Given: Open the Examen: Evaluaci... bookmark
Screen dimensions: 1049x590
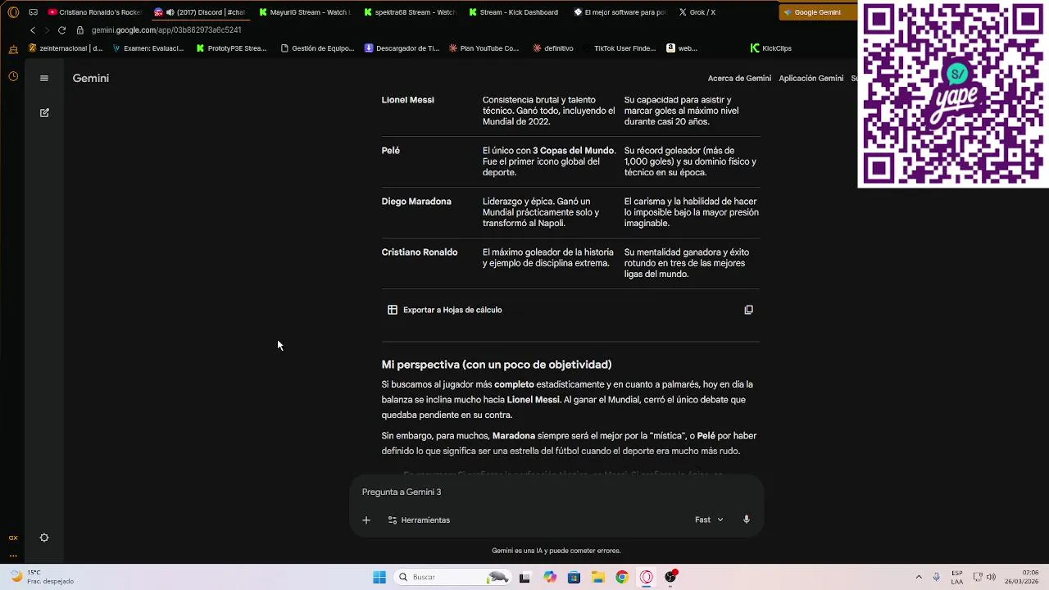Looking at the screenshot, I should (x=148, y=48).
